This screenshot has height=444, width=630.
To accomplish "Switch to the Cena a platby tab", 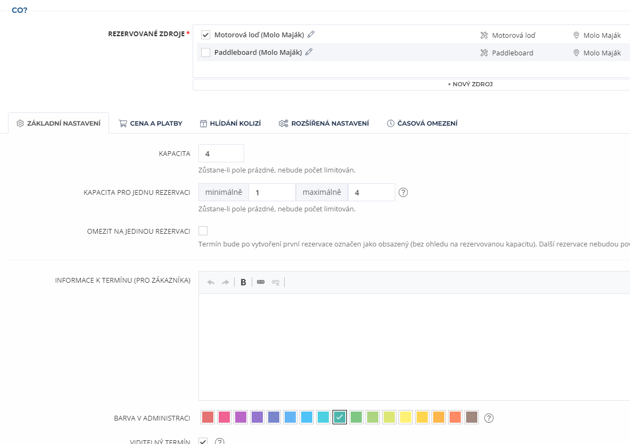I will point(150,124).
